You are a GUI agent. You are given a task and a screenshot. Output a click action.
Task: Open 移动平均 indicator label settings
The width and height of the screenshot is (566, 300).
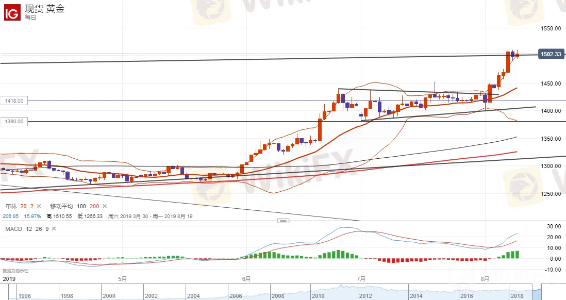click(61, 206)
